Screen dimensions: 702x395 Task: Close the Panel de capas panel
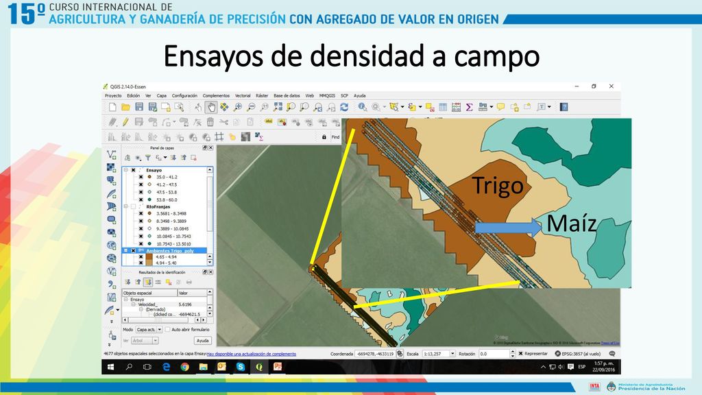211,148
